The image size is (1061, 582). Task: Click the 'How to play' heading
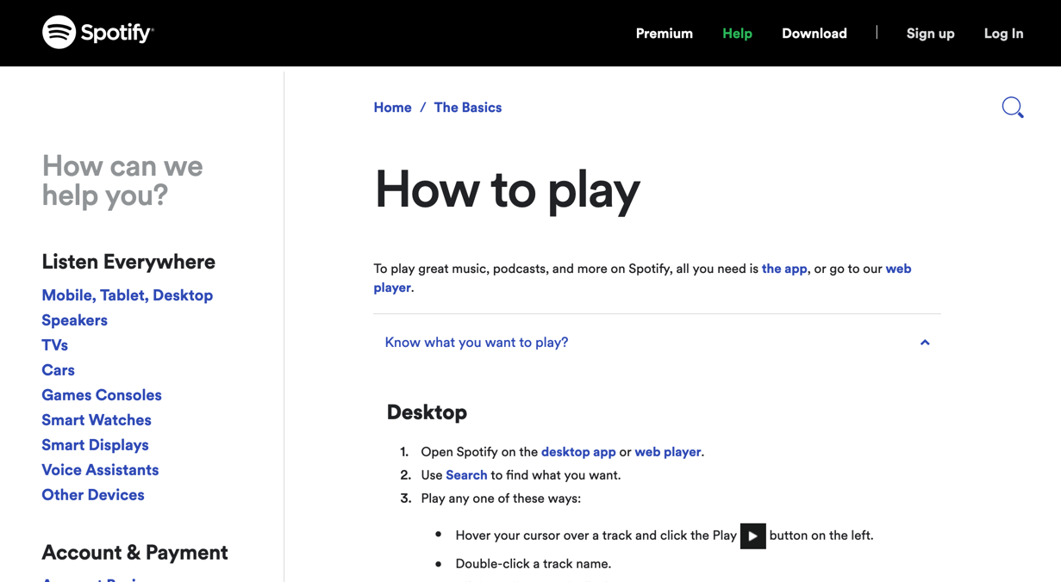(507, 189)
